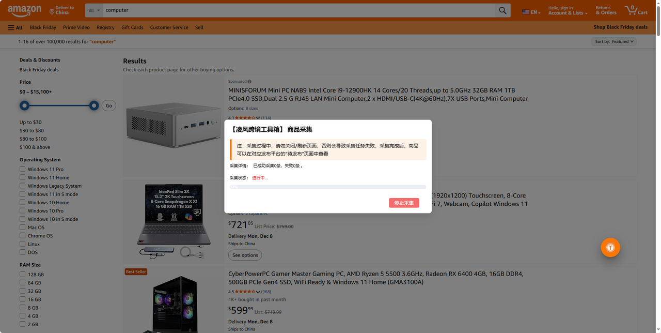Screen dimensions: 661x333
Task: Check the Linux box
Action: (22, 244)
